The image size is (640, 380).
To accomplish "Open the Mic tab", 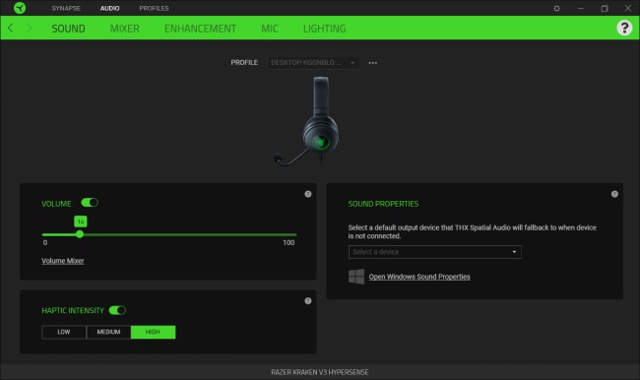I will [x=270, y=29].
